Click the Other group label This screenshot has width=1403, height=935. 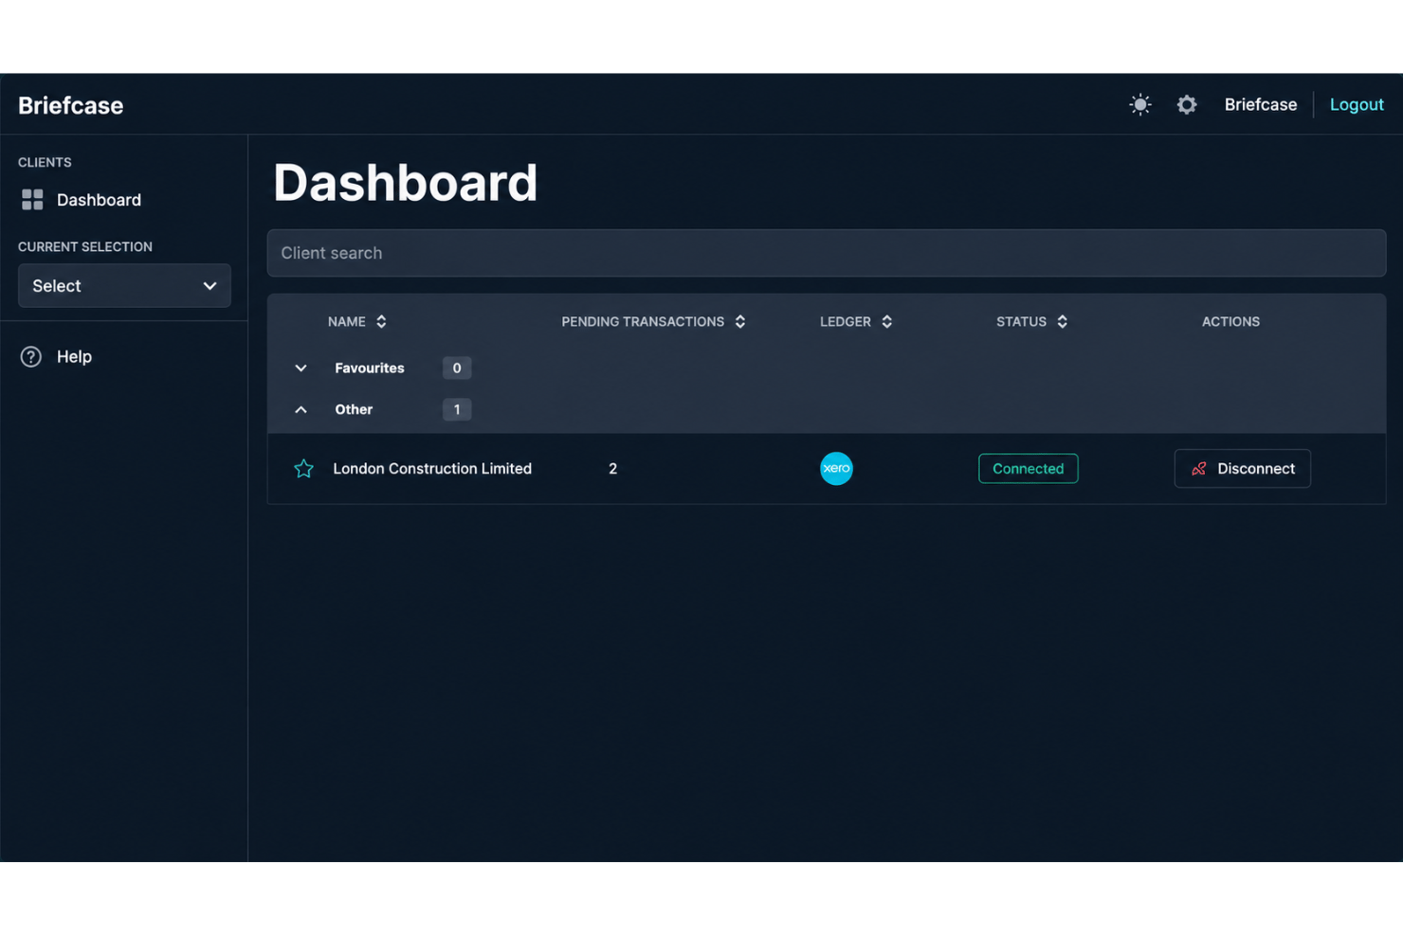pyautogui.click(x=354, y=410)
